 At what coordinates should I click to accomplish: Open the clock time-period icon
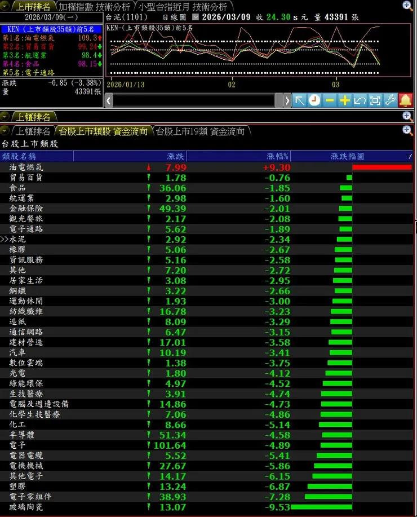point(314,100)
